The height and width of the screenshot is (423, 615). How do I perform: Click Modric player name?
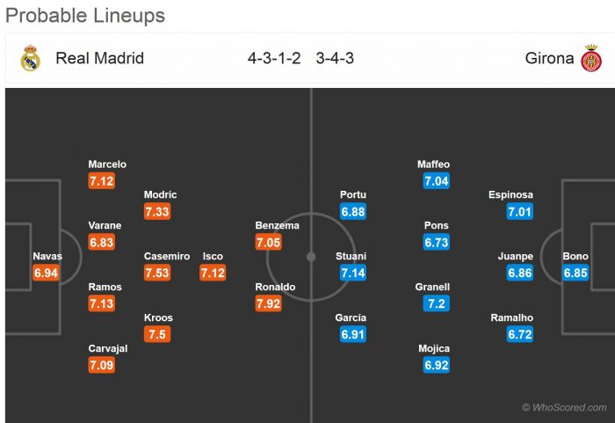point(160,195)
